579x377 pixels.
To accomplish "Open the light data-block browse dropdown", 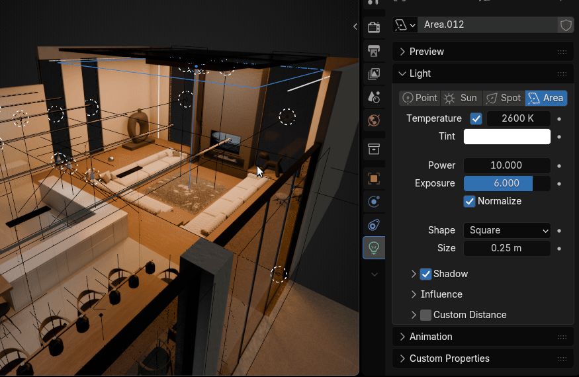I will (x=405, y=25).
